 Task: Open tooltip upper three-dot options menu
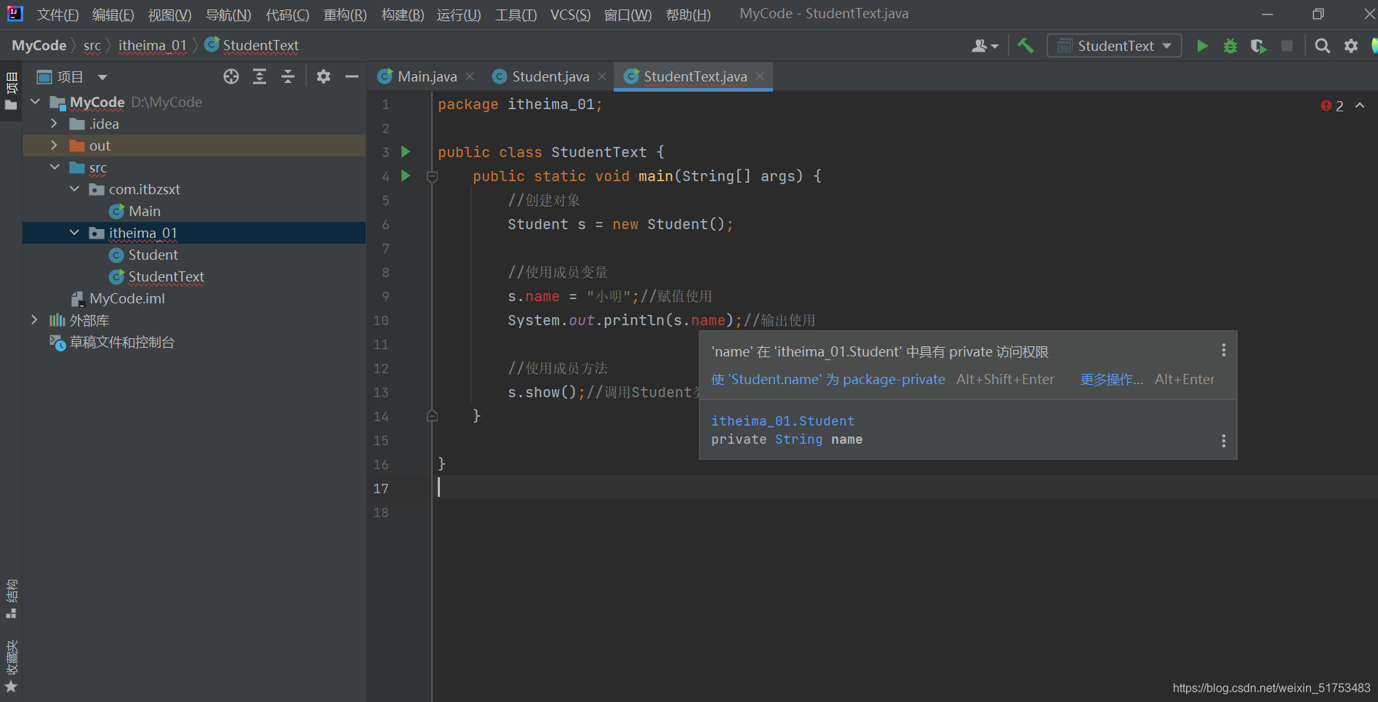coord(1224,351)
